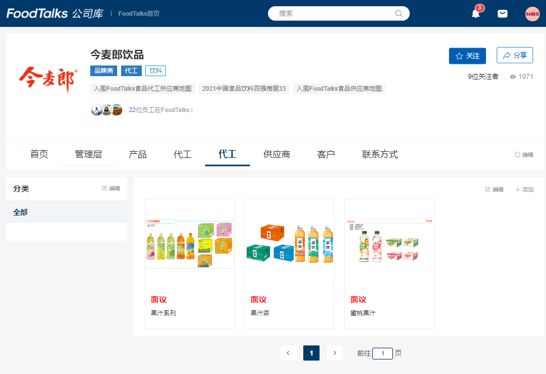The height and width of the screenshot is (374, 546).
Task: Click the 果汁系列 product name
Action: (163, 313)
